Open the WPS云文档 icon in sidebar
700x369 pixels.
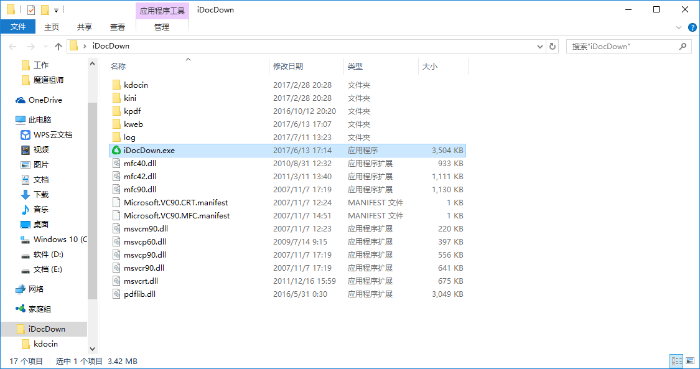(x=26, y=135)
